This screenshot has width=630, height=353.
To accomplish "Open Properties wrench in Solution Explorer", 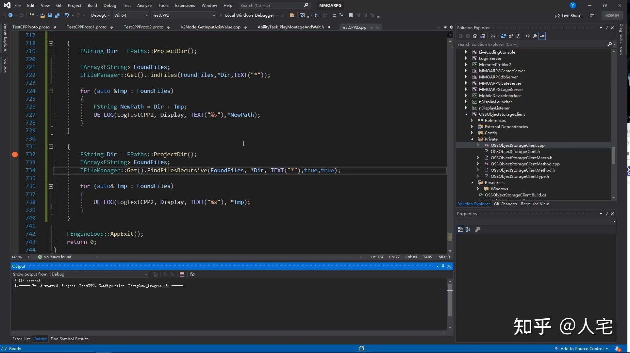I will click(535, 36).
